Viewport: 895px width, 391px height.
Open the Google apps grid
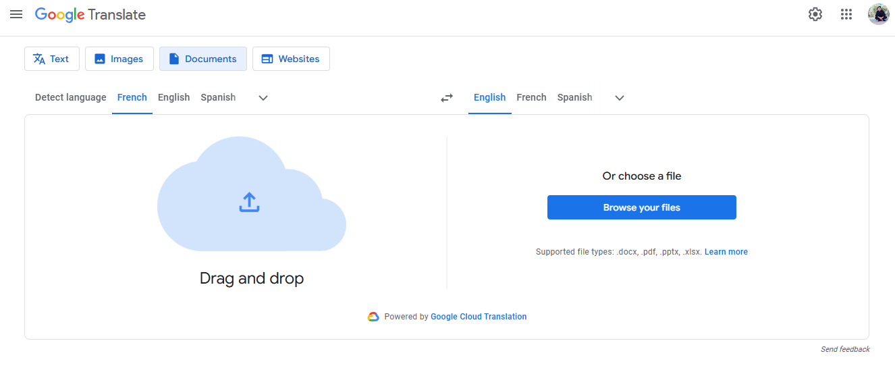846,14
